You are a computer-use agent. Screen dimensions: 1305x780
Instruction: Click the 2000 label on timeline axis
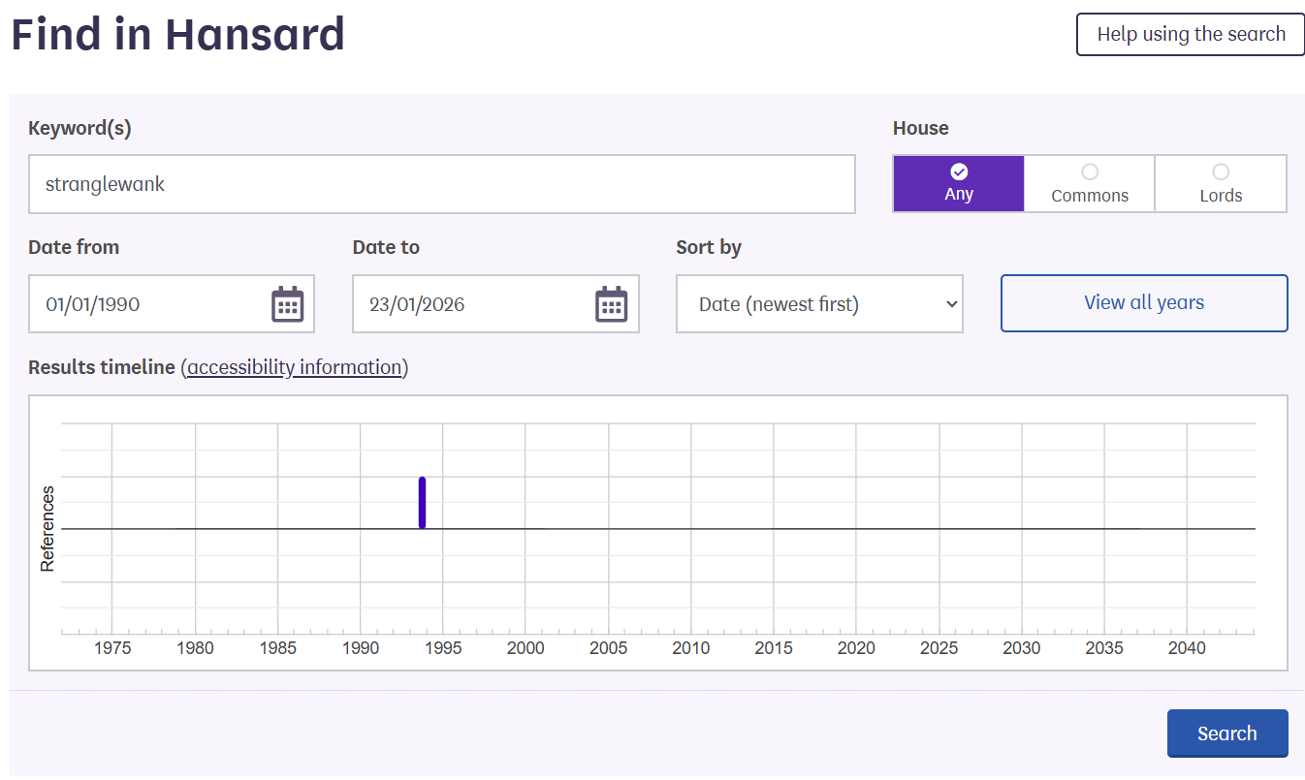click(x=525, y=648)
